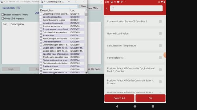The height and width of the screenshot is (110, 197).
Task: Tap the orange floating bubble on the phone's right edge
Action: tap(165, 55)
